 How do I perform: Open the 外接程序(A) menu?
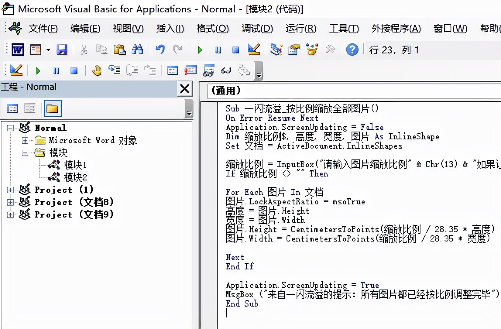[396, 28]
